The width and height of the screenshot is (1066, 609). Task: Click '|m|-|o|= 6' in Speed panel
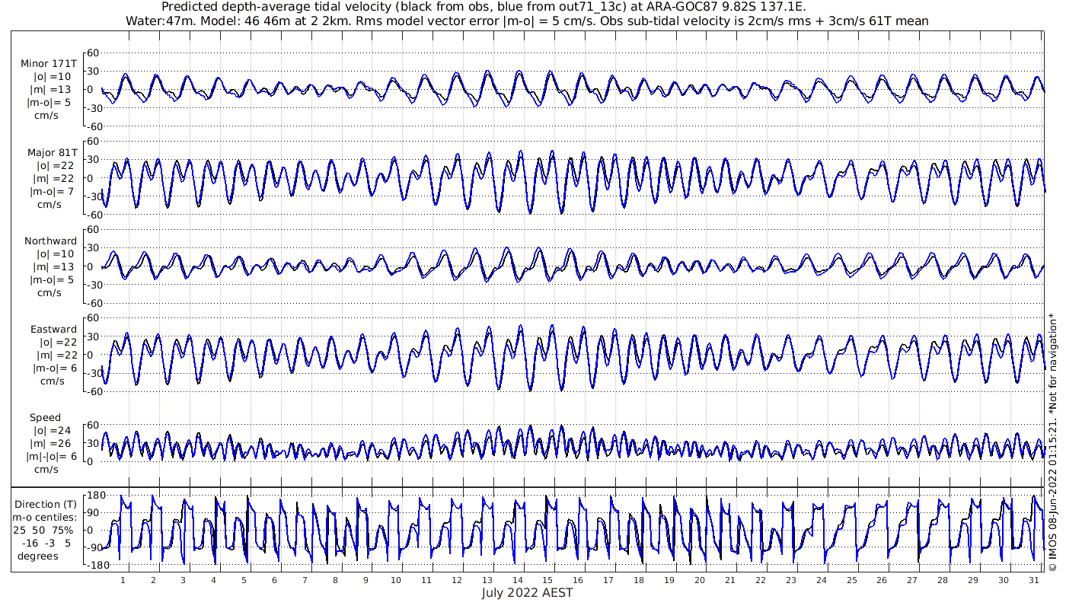coord(50,456)
